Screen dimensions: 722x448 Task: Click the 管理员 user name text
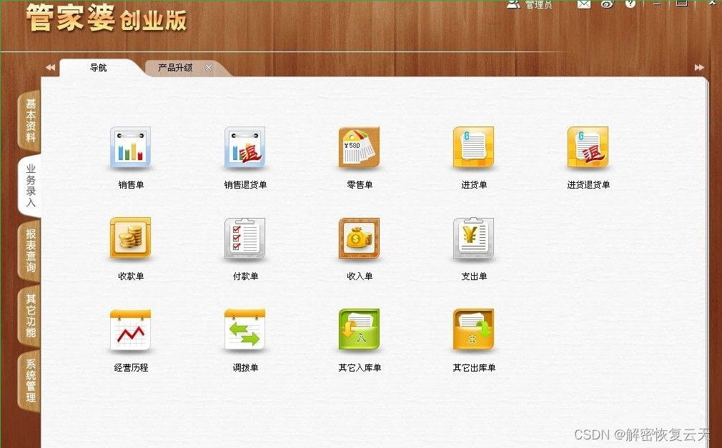point(538,4)
